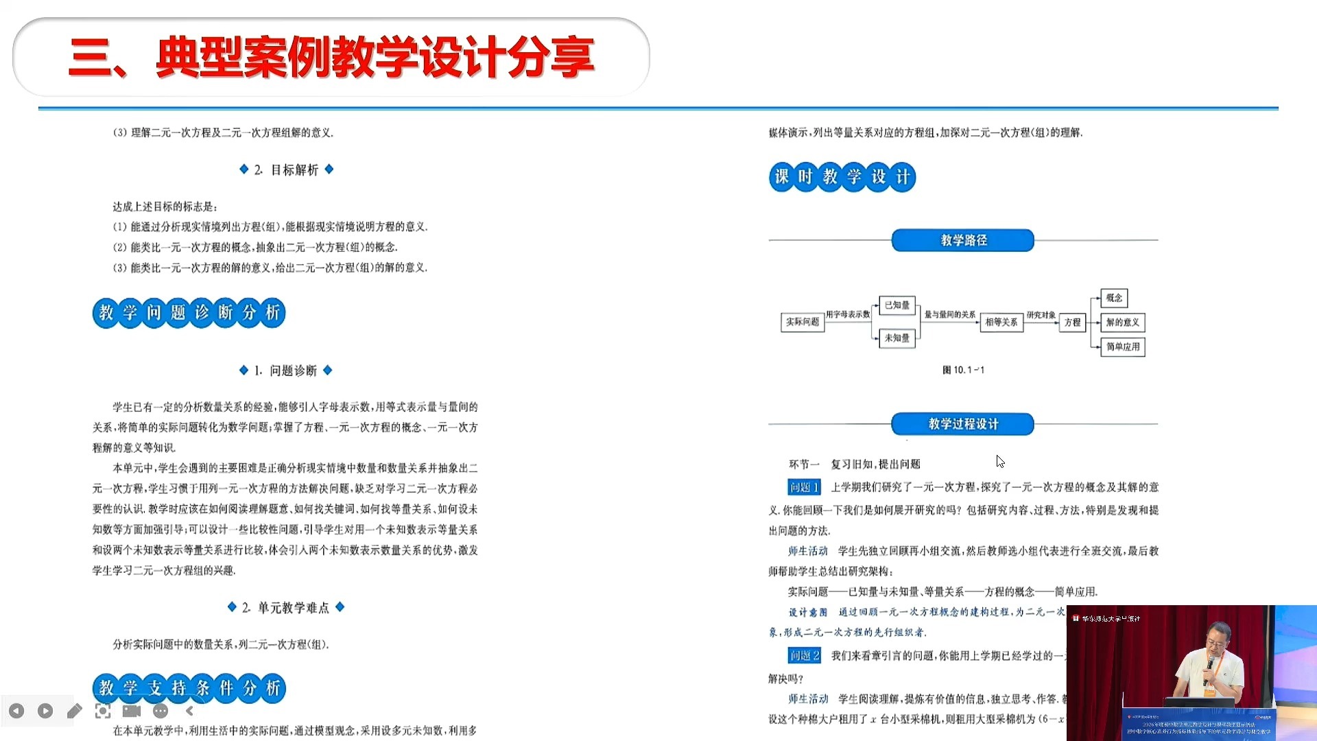Click the title 三、典型案例教学设计分享
Image resolution: width=1317 pixels, height=741 pixels.
[x=331, y=57]
